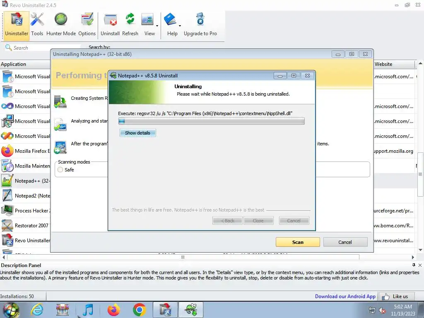Screen dimensions: 424x318
Task: Select the Notepad++ entry icon in list
Action: pyautogui.click(x=7, y=181)
